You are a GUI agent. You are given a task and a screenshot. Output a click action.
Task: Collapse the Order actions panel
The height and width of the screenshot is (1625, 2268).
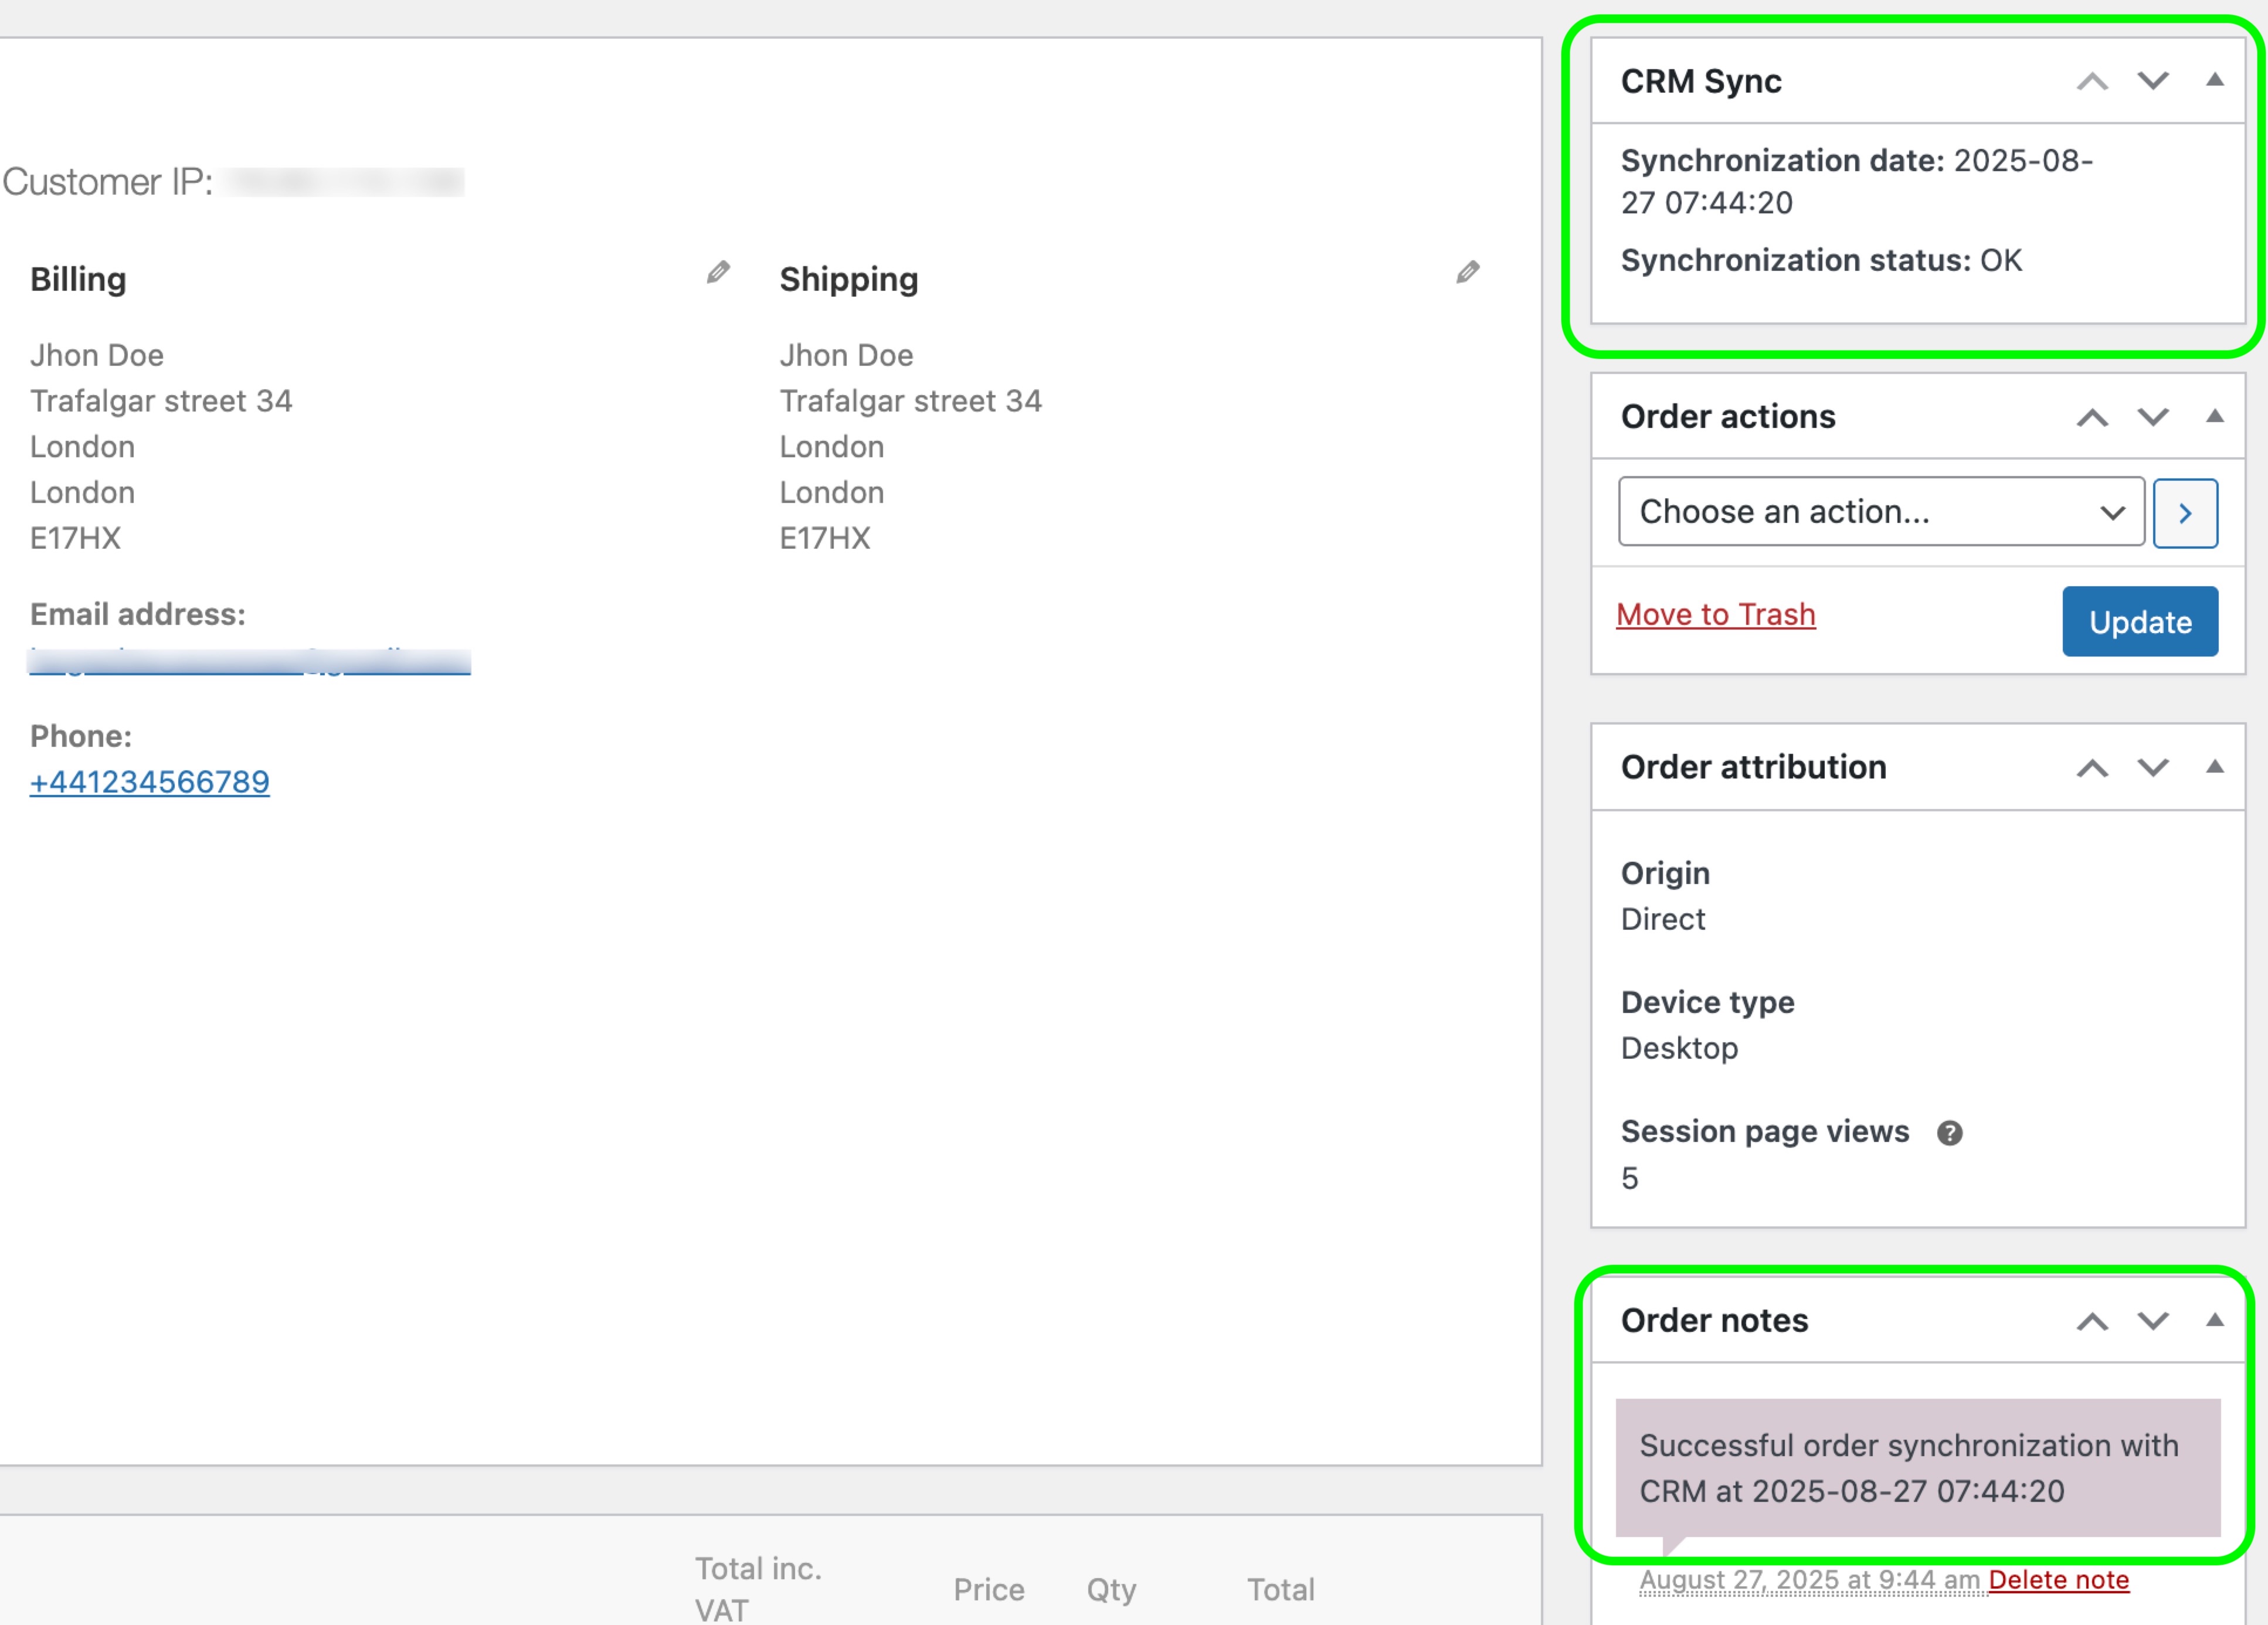2215,416
